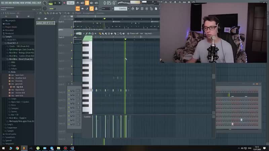Open the OPTIONS menu
This screenshot has height=151, width=269.
[28, 3]
